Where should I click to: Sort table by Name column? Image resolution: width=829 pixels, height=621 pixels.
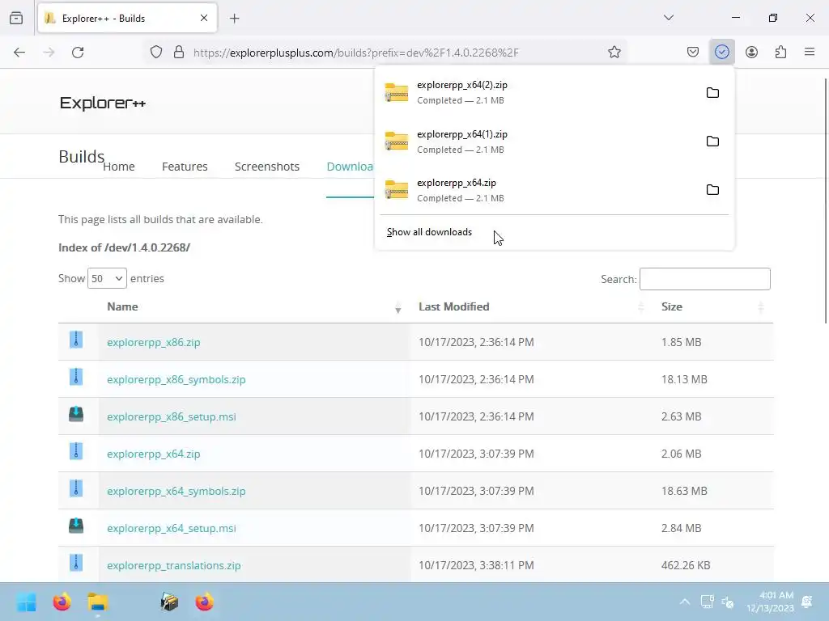tap(122, 306)
